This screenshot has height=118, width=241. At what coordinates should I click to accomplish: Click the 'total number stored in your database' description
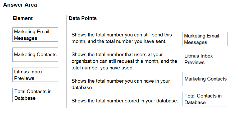tap(125, 101)
